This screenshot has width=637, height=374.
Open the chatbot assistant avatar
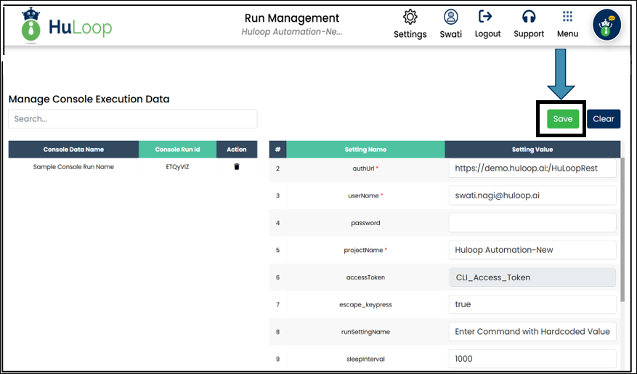pos(606,25)
